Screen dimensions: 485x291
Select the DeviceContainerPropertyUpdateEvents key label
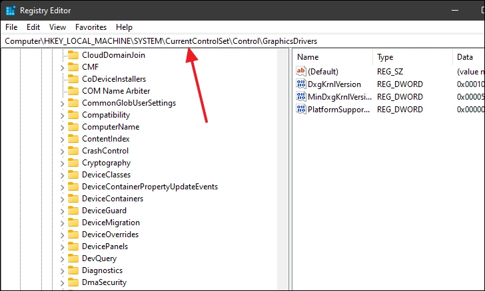[150, 187]
